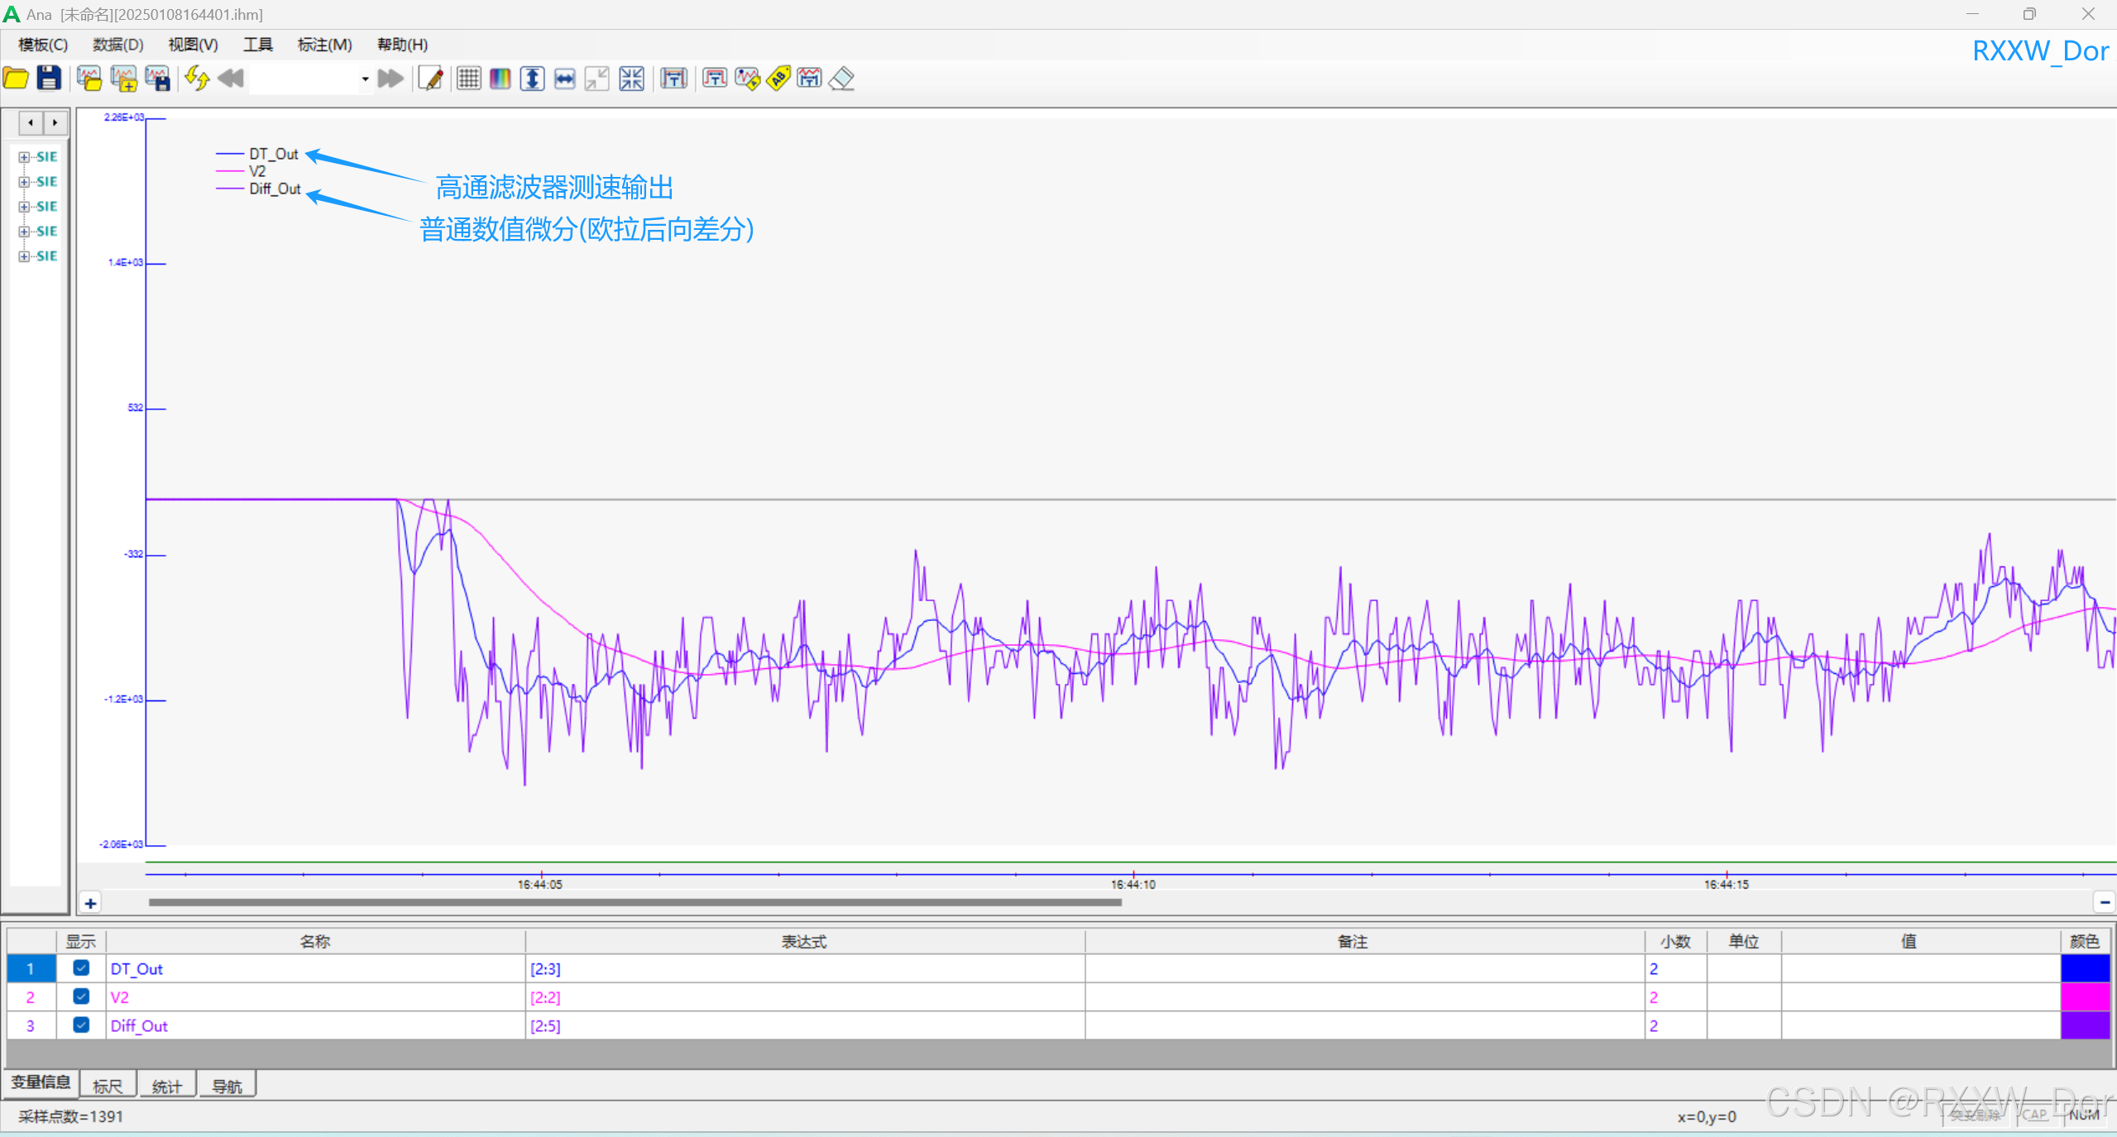
Task: Hide the Diff_Out curve via checkbox
Action: tap(81, 1025)
